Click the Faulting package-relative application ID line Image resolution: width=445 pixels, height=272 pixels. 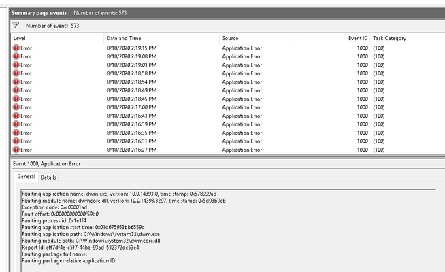pyautogui.click(x=69, y=261)
